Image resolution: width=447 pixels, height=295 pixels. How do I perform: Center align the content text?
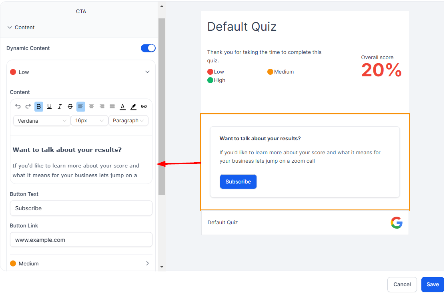coord(91,106)
